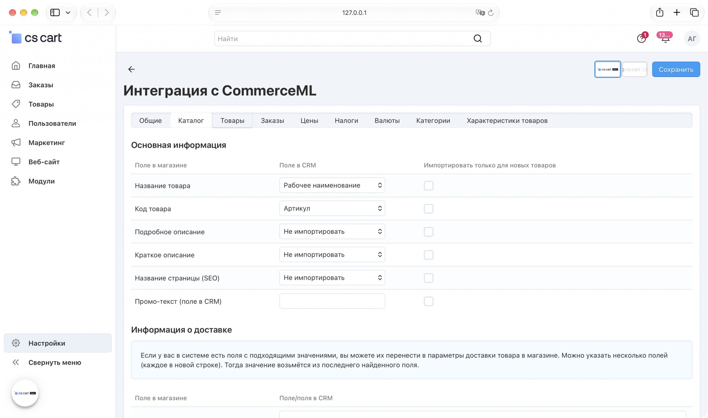Image resolution: width=708 pixels, height=418 pixels.
Task: Click the Промо-текст CRM field input
Action: click(x=332, y=301)
